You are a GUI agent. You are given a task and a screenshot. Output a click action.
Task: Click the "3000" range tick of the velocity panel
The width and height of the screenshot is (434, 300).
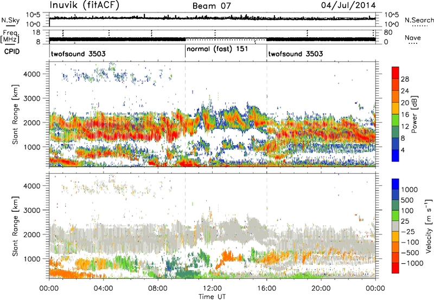pos(32,210)
